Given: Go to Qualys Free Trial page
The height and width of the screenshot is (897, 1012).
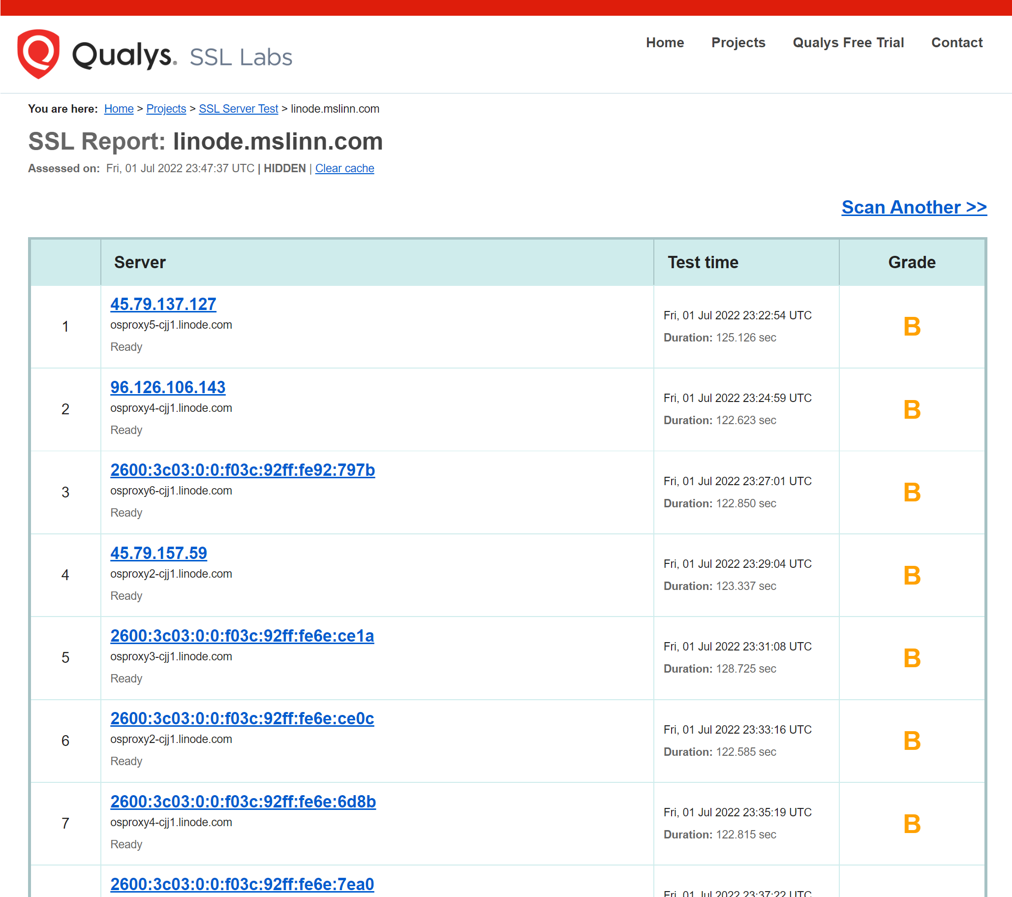Looking at the screenshot, I should click(x=848, y=43).
